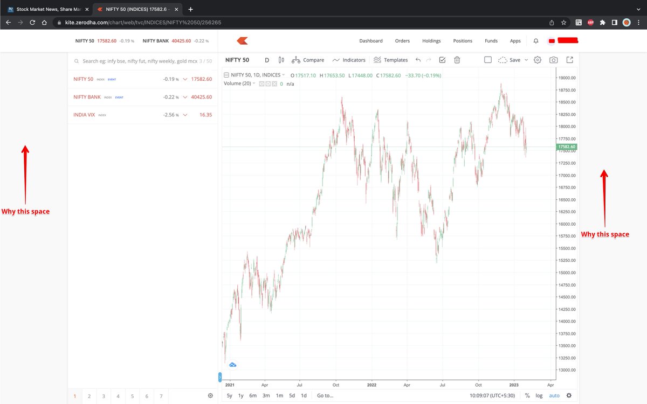Open candlestick chart style selector

pos(281,60)
